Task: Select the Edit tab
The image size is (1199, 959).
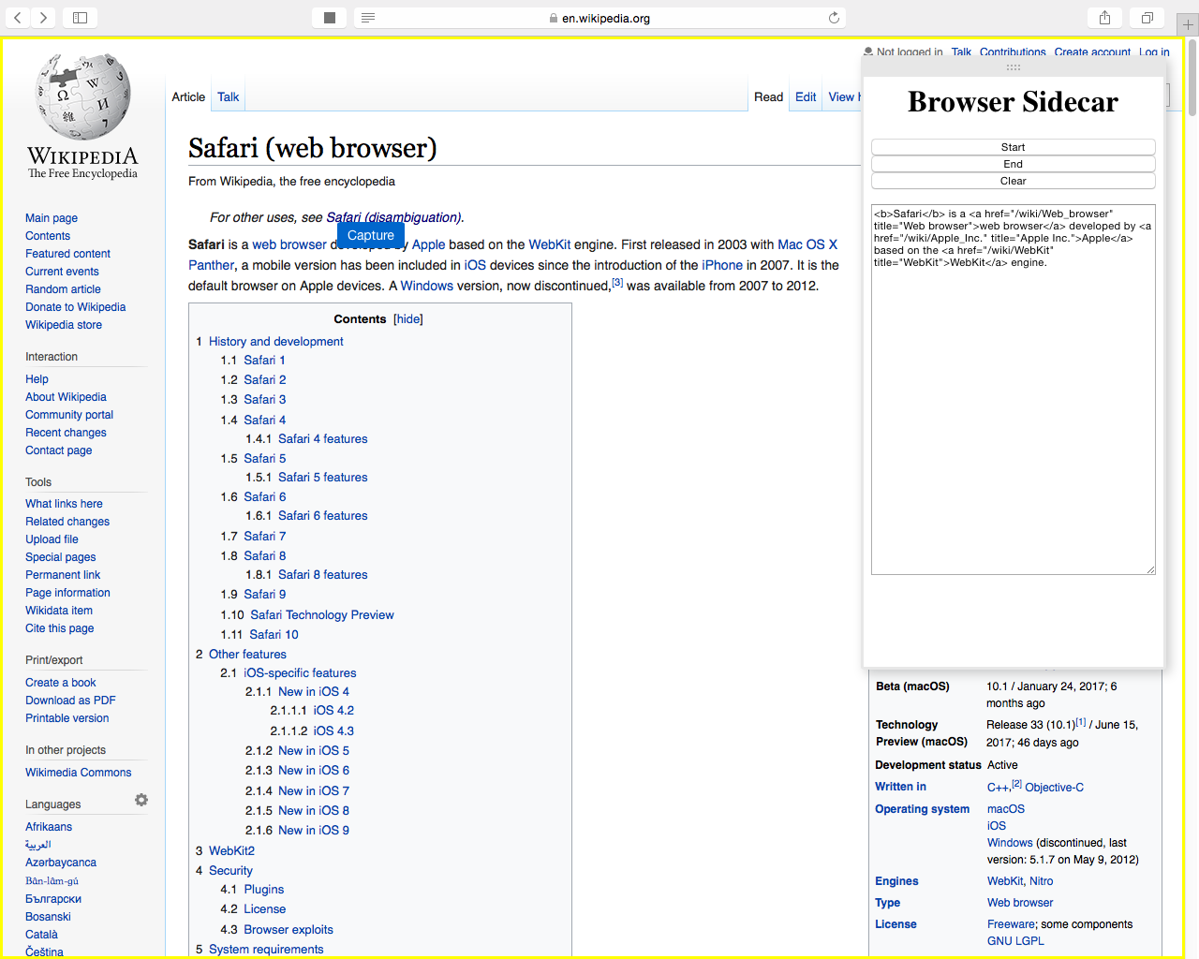Action: 806,96
